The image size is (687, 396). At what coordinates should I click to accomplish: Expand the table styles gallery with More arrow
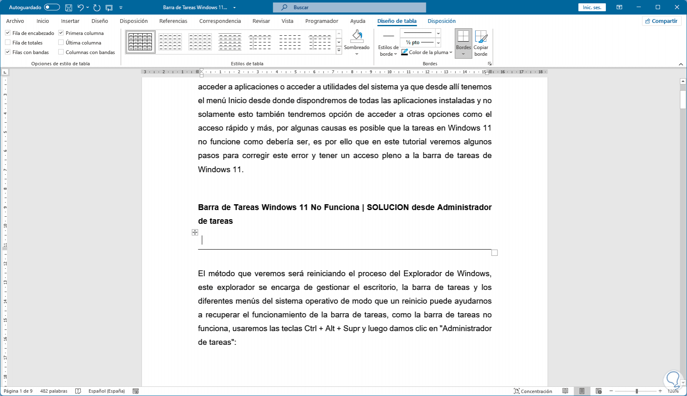pyautogui.click(x=339, y=50)
